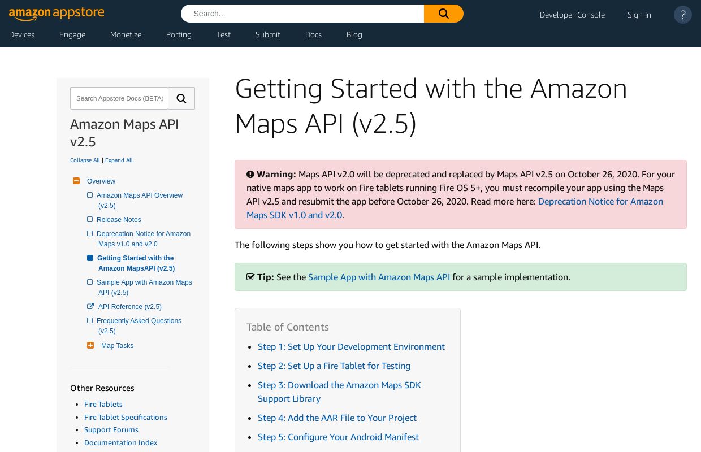This screenshot has width=701, height=452.
Task: Click the bullet icon beside Amazon Maps API Overview
Action: click(x=90, y=195)
